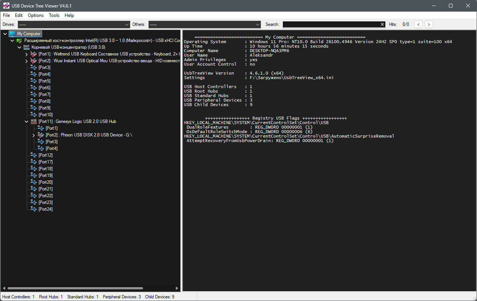Screen dimensions: 477x301
Task: Click the Host Controllers: 1 status bar entry
Action: click(x=18, y=297)
